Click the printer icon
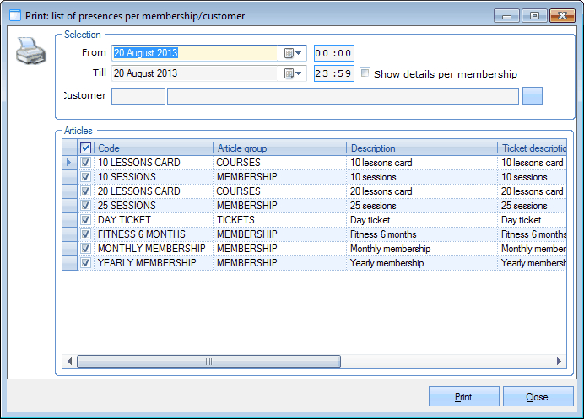This screenshot has width=584, height=419. pos(30,53)
